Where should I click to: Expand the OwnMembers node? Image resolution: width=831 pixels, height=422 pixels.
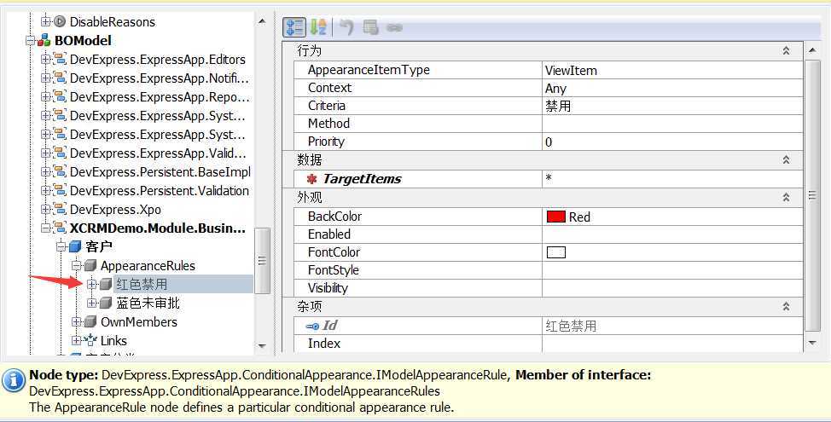(x=76, y=322)
